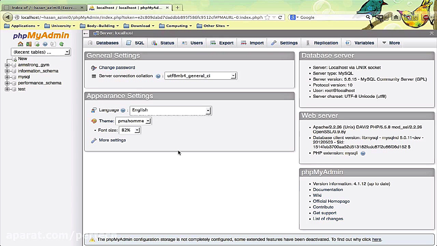Create a New database in tree

click(x=23, y=59)
